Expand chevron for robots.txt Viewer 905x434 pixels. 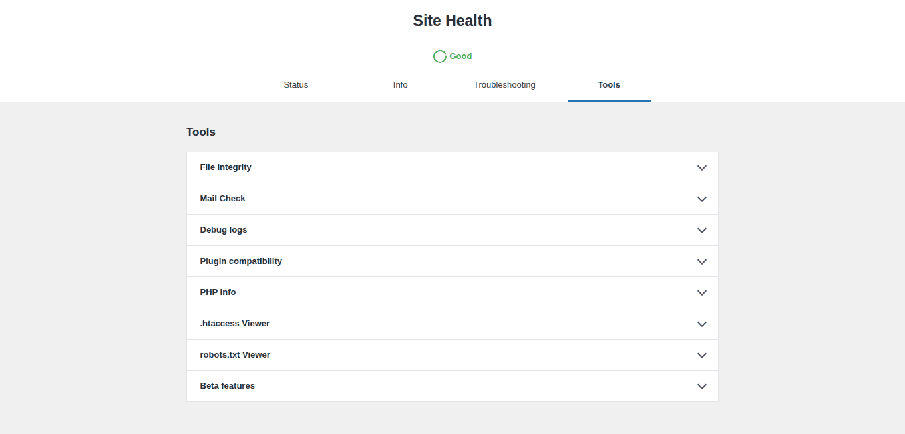click(x=701, y=356)
